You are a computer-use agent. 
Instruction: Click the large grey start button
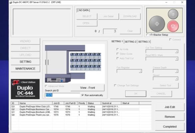point(157,24)
